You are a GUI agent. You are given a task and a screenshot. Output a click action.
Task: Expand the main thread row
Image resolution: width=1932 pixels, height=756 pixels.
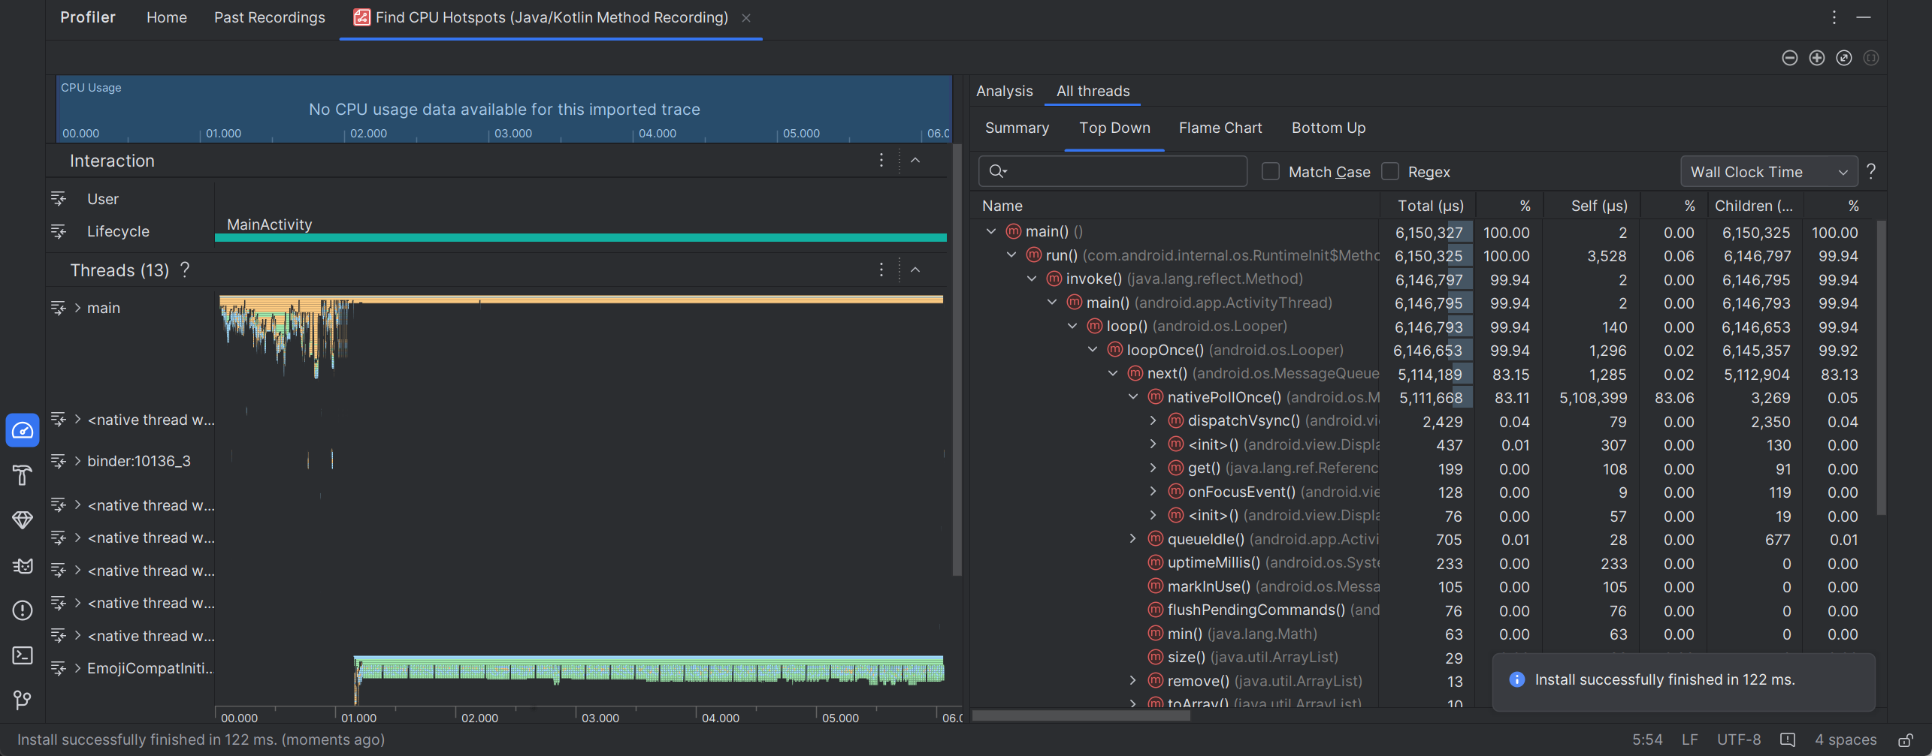(x=77, y=308)
